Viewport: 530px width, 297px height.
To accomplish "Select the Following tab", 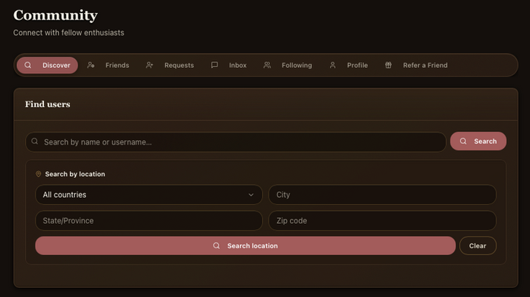I will (288, 66).
